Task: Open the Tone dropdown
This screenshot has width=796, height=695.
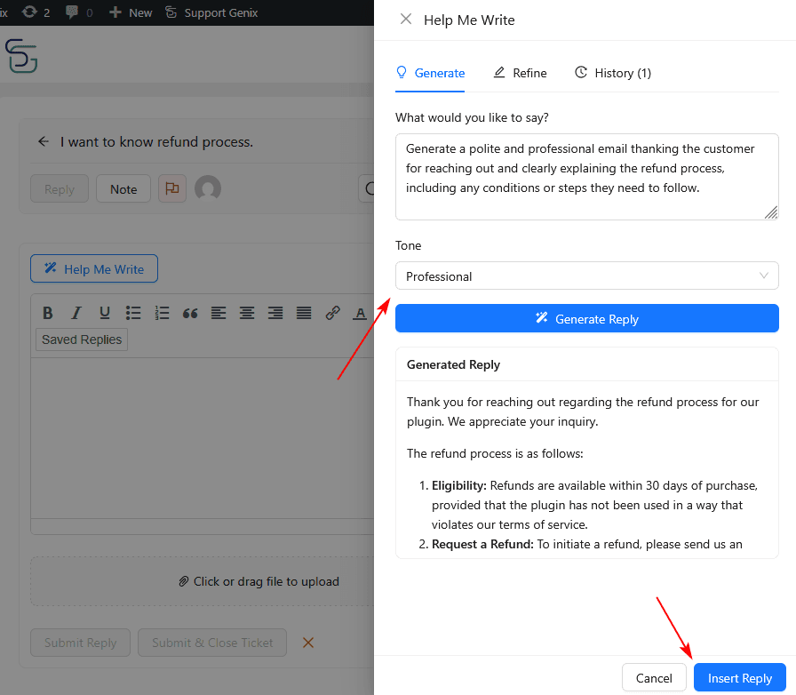Action: (586, 276)
